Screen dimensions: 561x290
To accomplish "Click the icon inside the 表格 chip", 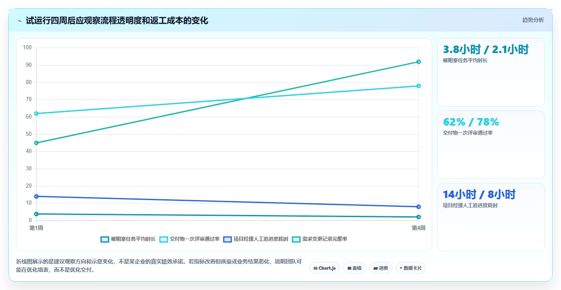I will 349,268.
